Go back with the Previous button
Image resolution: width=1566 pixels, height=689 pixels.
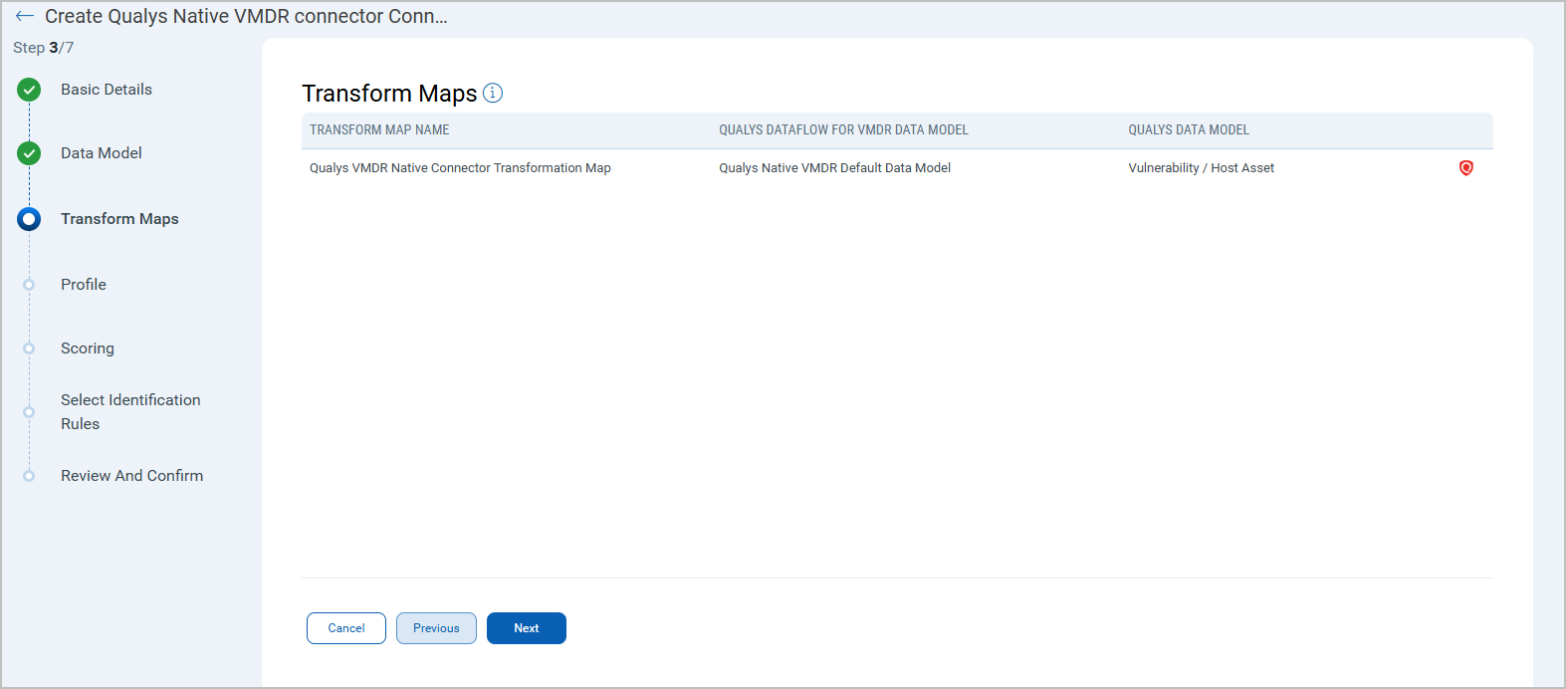pos(436,628)
